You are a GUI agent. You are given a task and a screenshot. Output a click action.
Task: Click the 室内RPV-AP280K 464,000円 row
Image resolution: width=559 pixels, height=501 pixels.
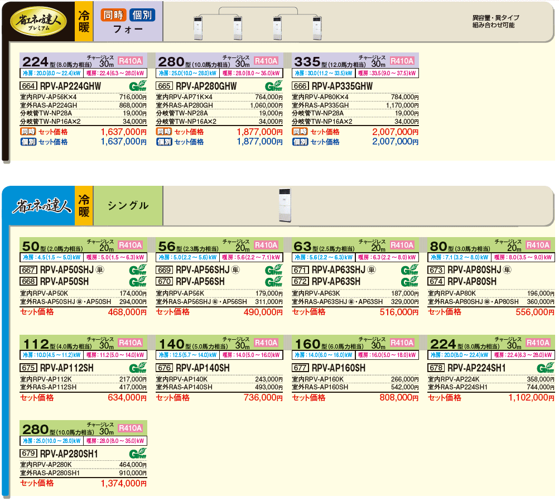pyautogui.click(x=84, y=465)
